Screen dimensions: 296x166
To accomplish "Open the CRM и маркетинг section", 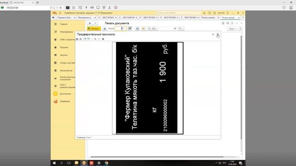I will 67,40.
